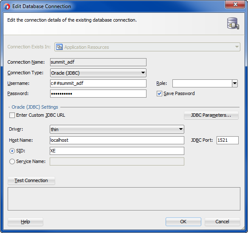The width and height of the screenshot is (248, 233).
Task: Click the dialog description text
Action: coord(72,20)
